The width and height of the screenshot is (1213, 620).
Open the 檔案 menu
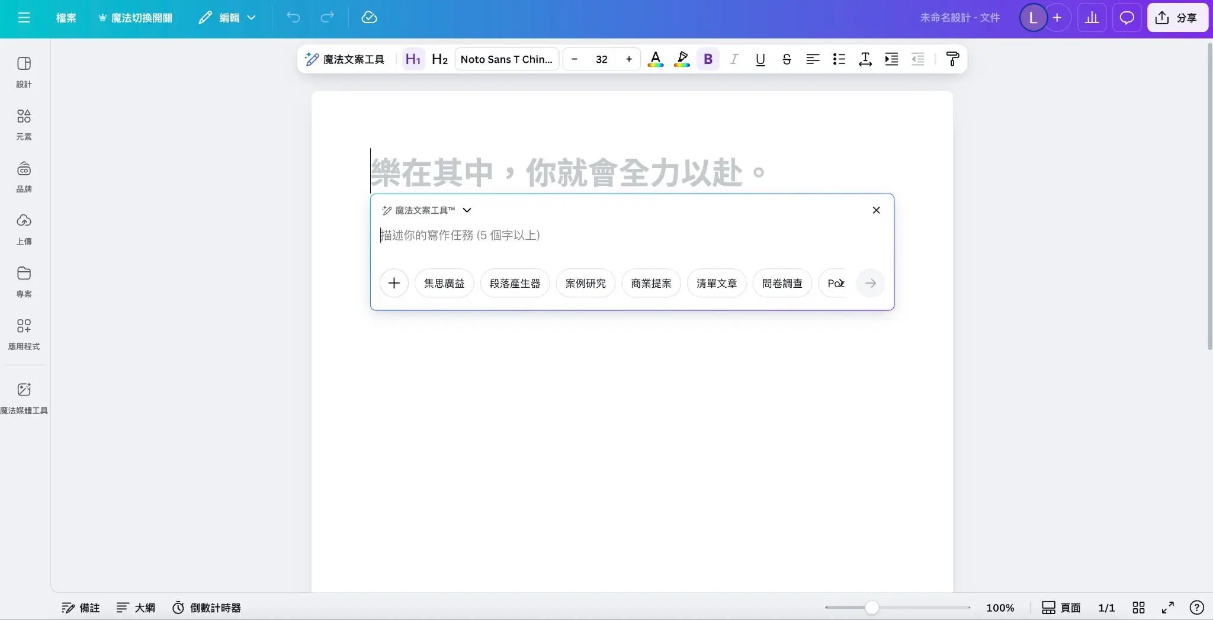click(x=66, y=17)
